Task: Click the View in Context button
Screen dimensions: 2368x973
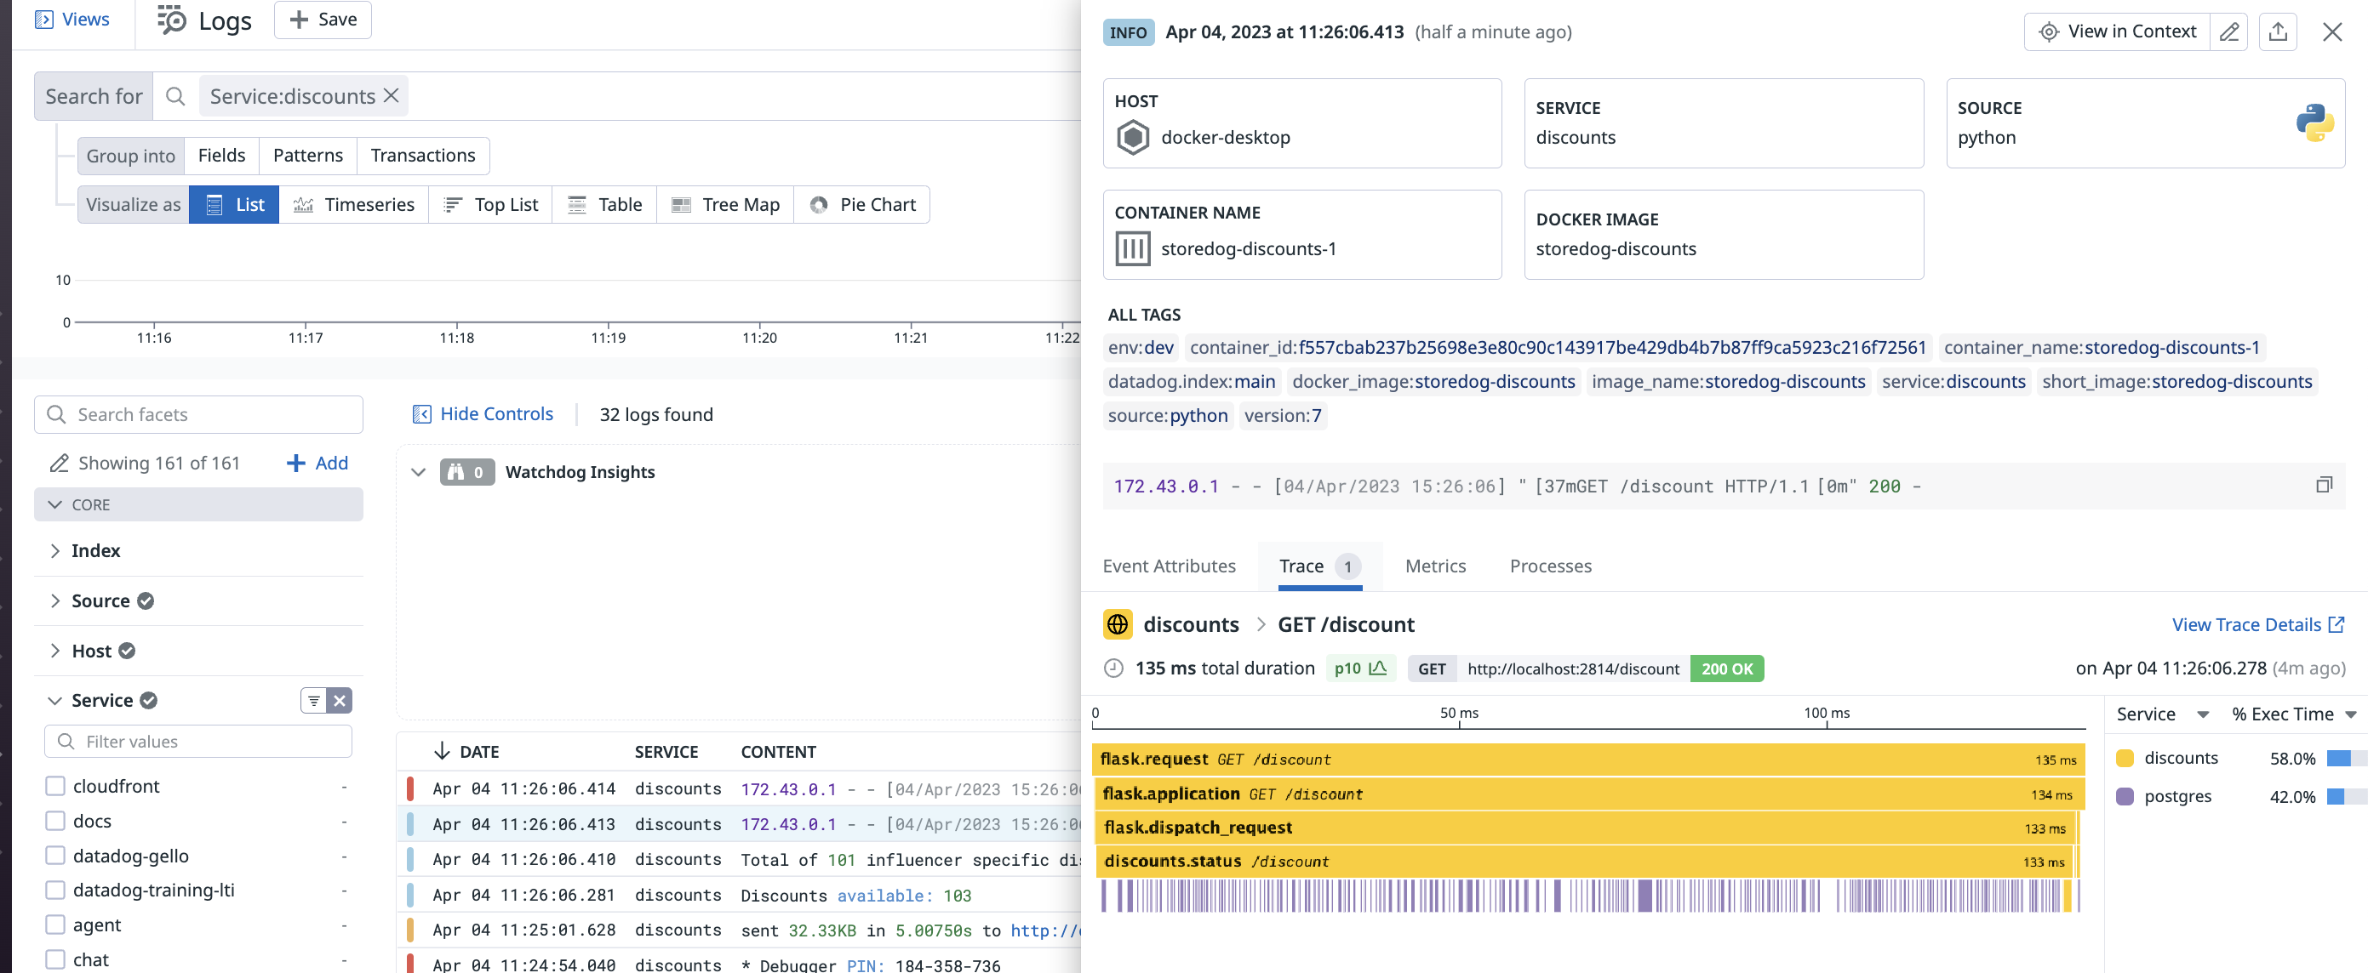Action: [x=2117, y=32]
